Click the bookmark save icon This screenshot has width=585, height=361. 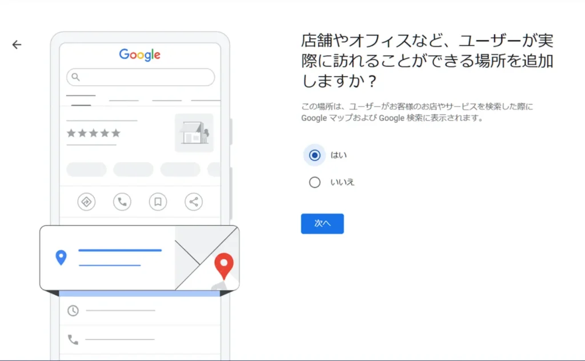tap(158, 202)
